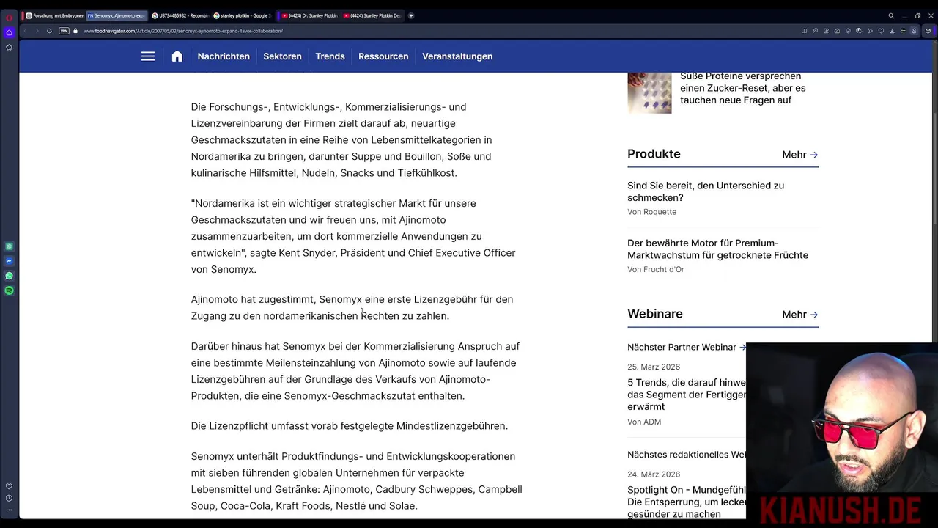This screenshot has width=938, height=528.
Task: Click Produkte Mehr link
Action: click(800, 155)
